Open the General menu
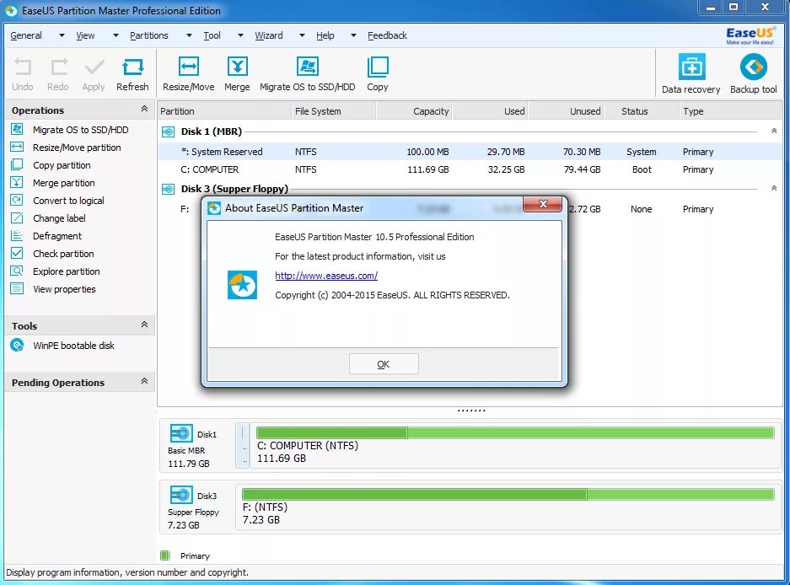Viewport: 790px width, 585px height. [26, 35]
